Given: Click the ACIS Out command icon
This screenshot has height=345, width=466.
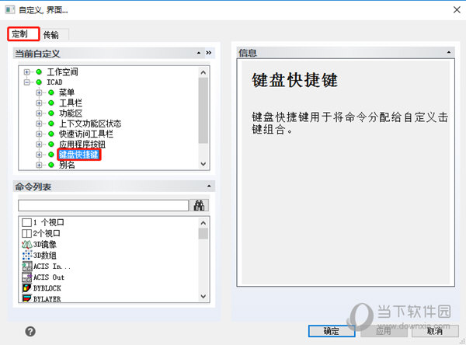Looking at the screenshot, I should coord(26,277).
